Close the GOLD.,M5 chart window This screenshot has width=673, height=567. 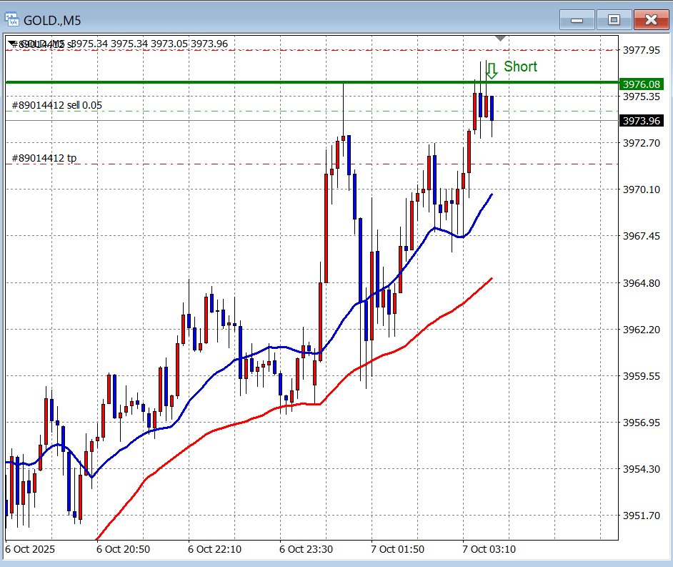[651, 19]
